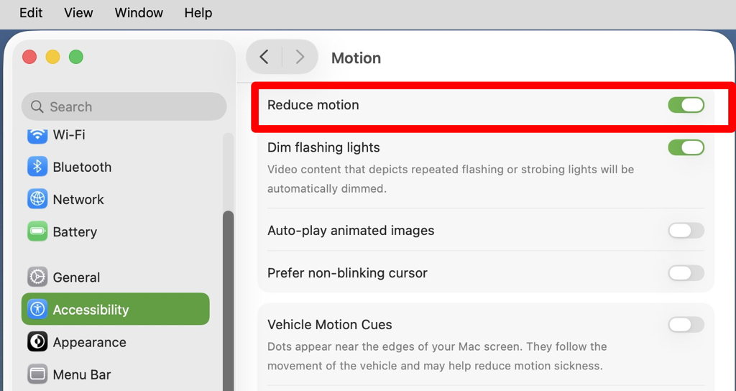Open the Window menu
Viewport: 736px width, 391px height.
coord(139,13)
